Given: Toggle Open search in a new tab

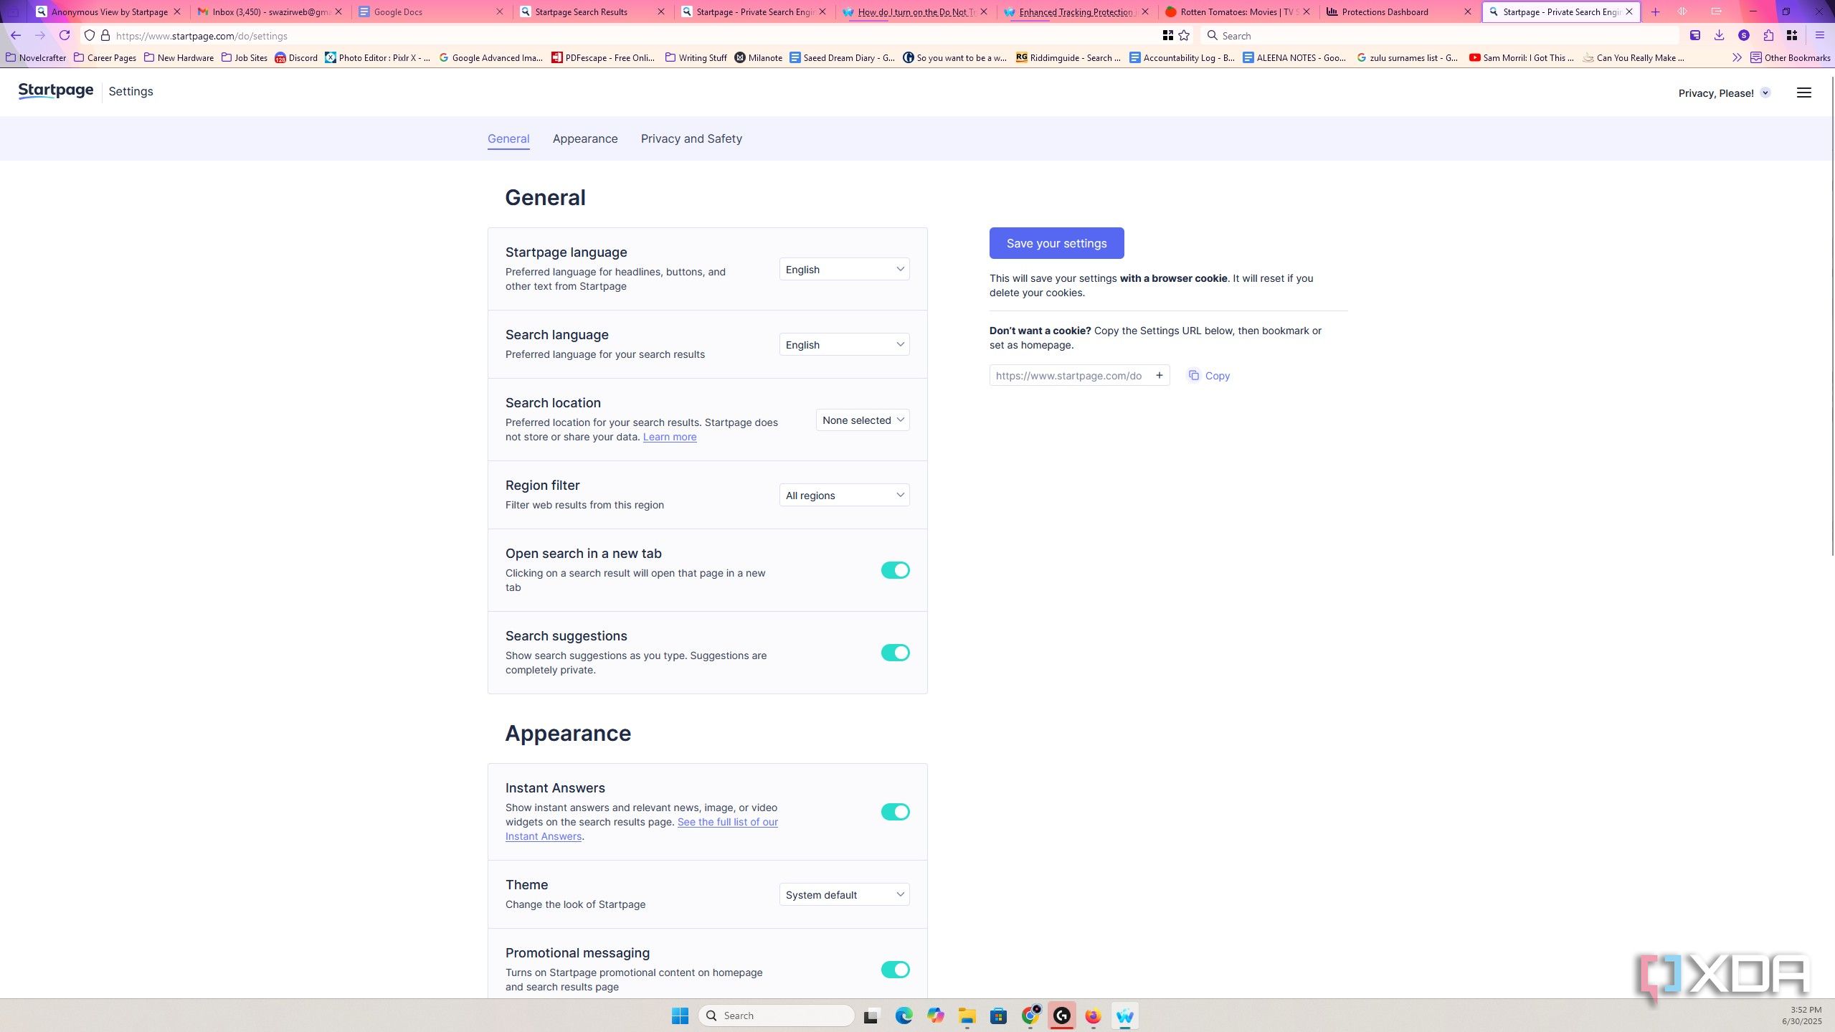Looking at the screenshot, I should click(x=895, y=570).
